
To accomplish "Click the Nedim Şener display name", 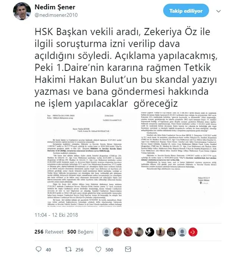I will 55,7.
